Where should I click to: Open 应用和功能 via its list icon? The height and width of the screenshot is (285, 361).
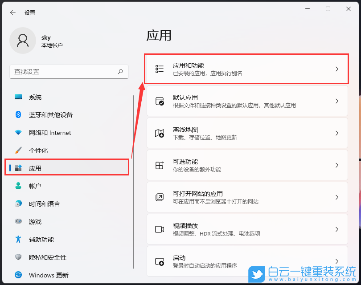pos(159,69)
